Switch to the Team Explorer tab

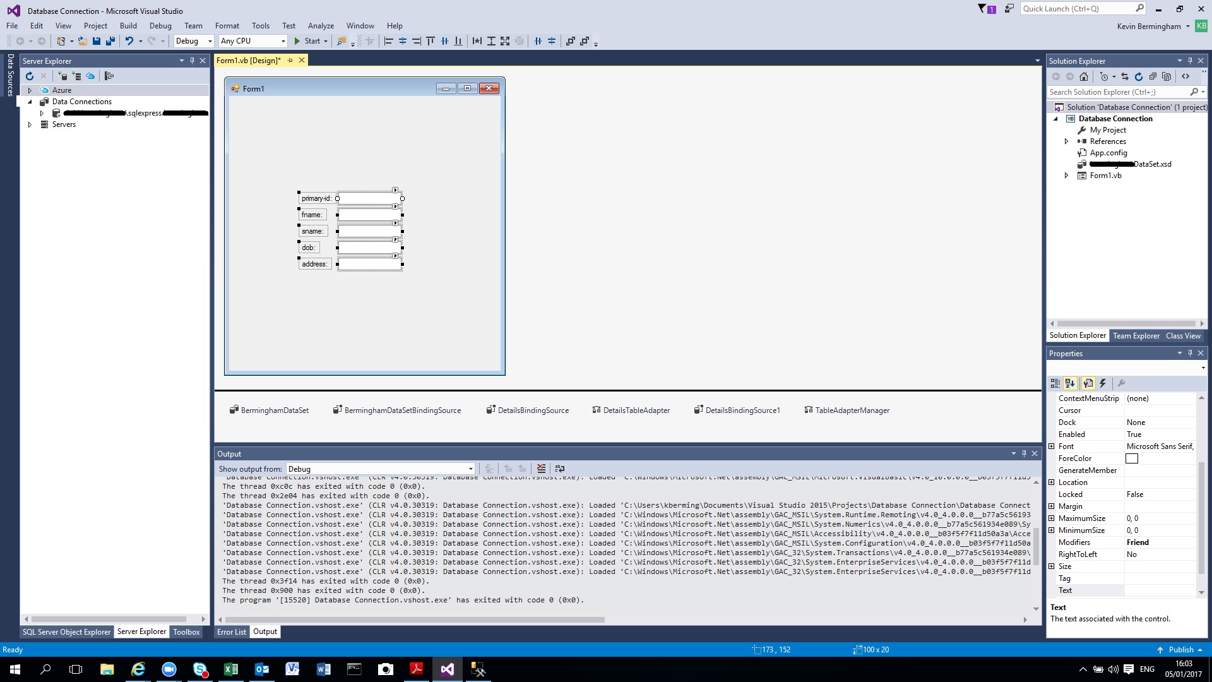[x=1136, y=335]
